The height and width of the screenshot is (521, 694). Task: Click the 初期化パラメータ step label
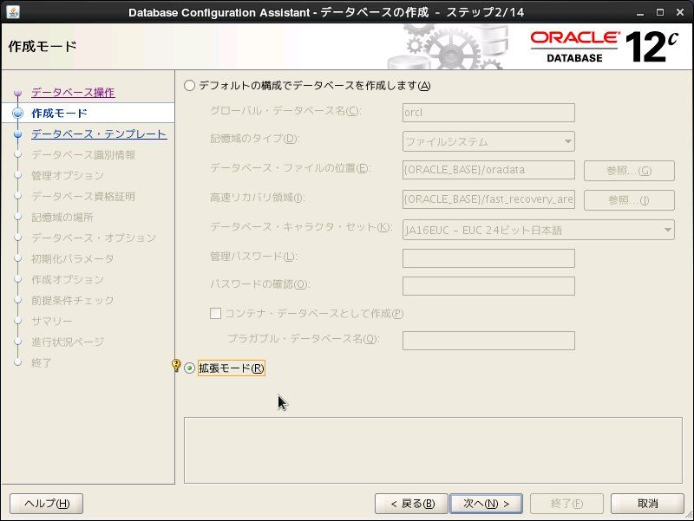coord(73,258)
